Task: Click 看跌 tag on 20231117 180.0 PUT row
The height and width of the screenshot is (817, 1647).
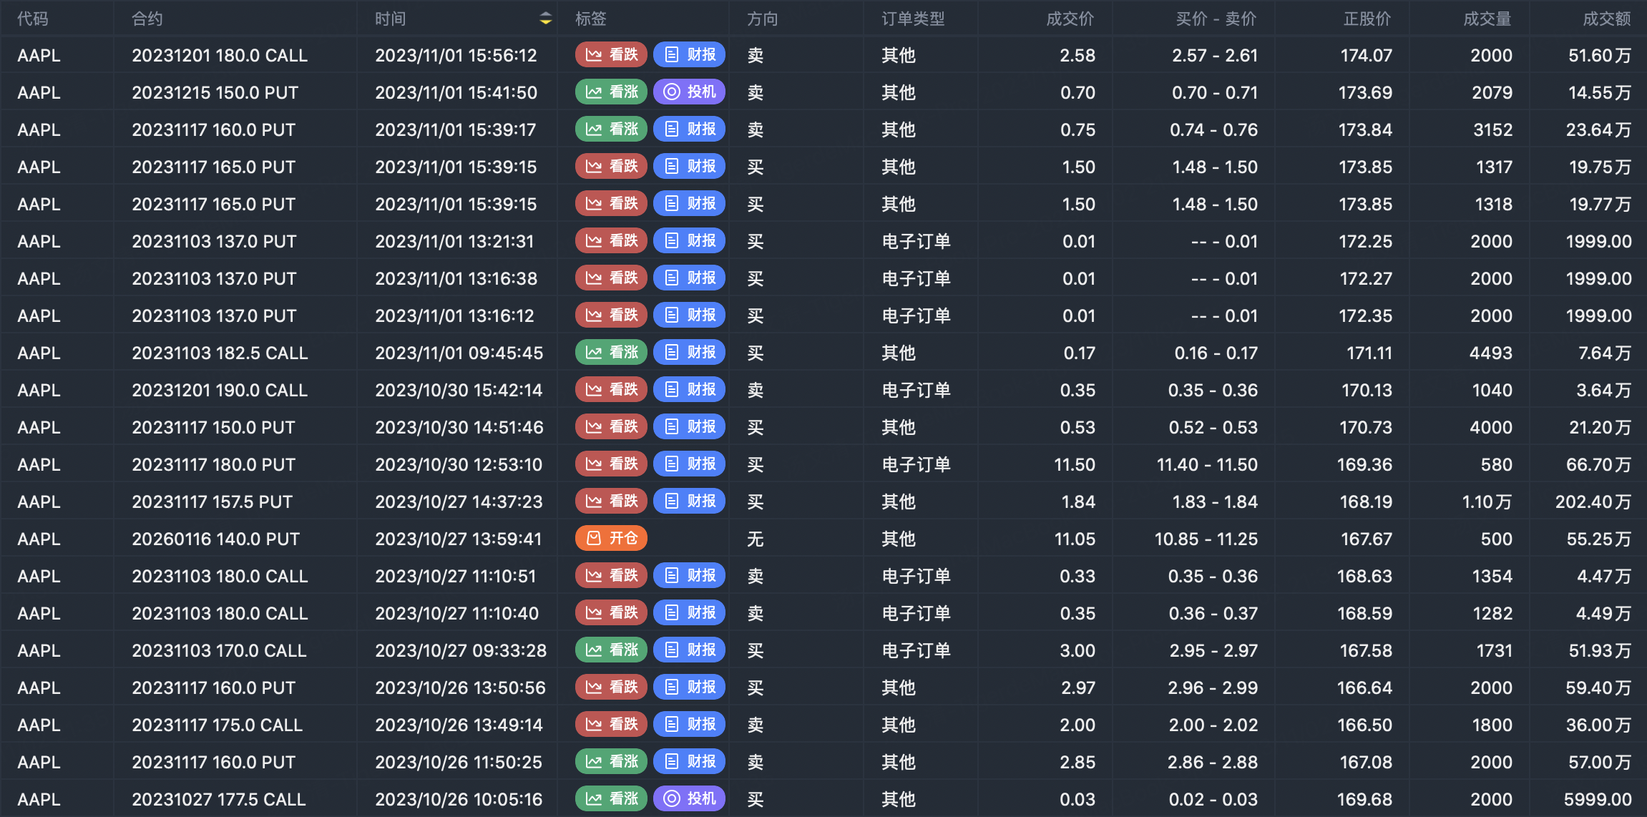Action: pyautogui.click(x=611, y=464)
